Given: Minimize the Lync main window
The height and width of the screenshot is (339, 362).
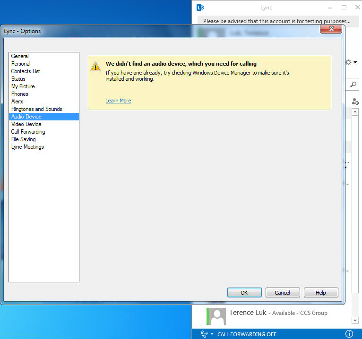Looking at the screenshot, I should [330, 8].
